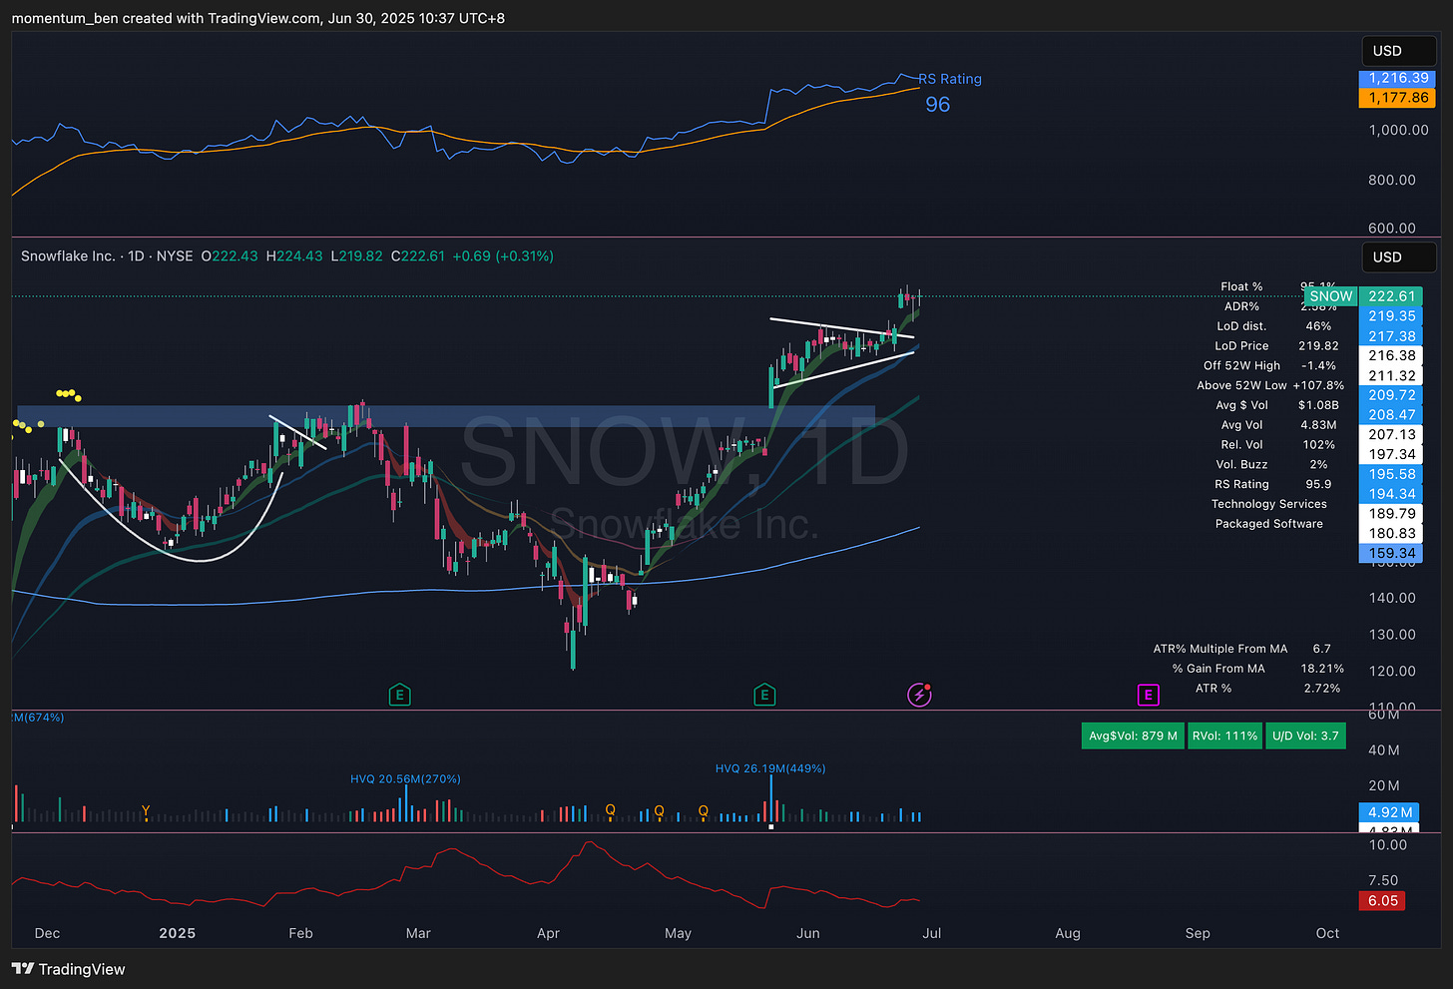This screenshot has width=1453, height=989.
Task: Click the magenta upcoming earnings E marker
Action: click(x=1148, y=695)
